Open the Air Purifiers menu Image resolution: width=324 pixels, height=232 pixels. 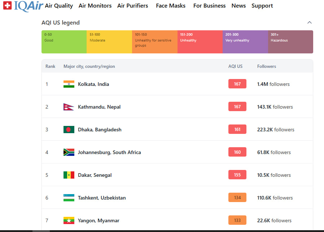pos(132,6)
